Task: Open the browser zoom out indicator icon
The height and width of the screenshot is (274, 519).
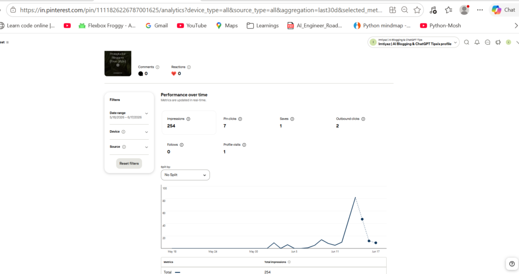Action: point(404,10)
